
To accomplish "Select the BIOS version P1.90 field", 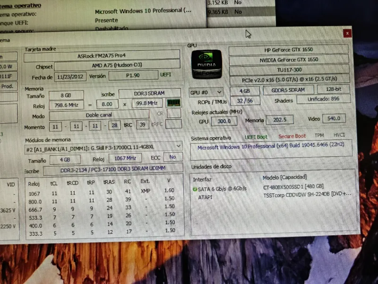I will pos(133,75).
